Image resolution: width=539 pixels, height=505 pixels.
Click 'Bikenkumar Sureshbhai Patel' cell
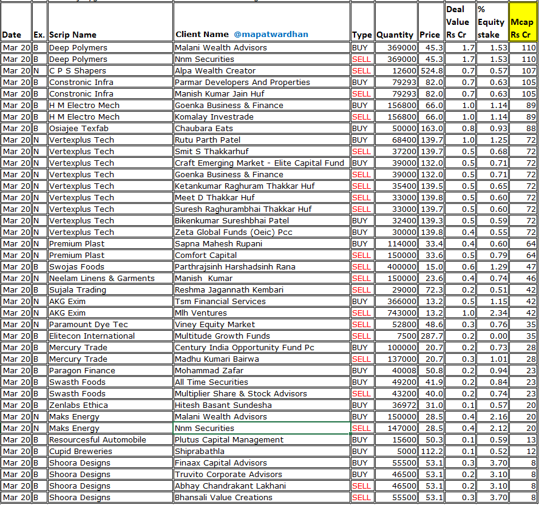(262, 221)
